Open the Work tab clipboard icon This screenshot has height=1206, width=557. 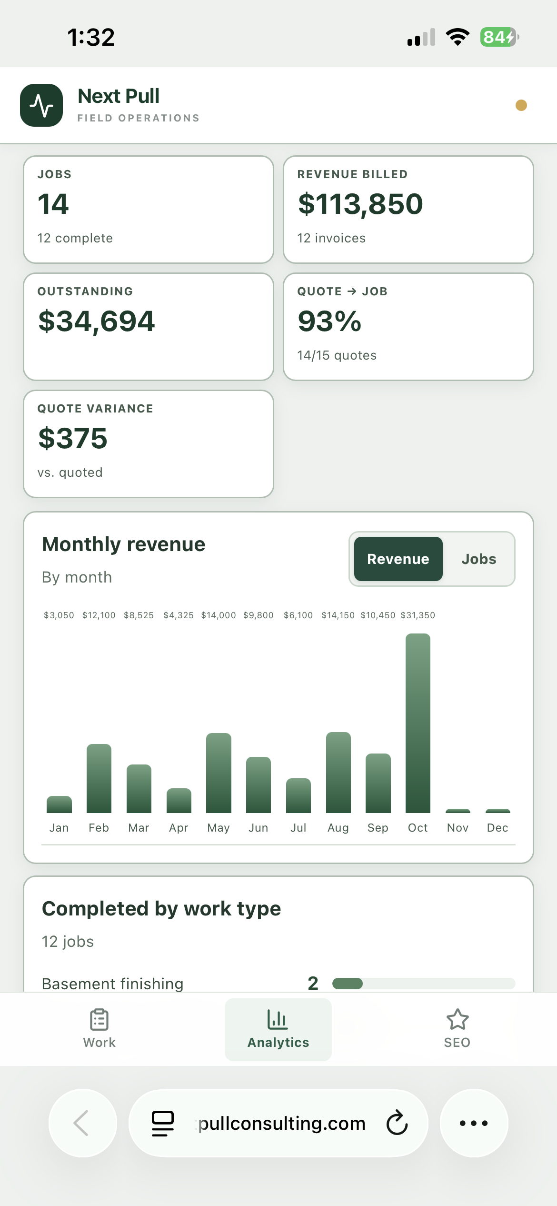pyautogui.click(x=99, y=1020)
